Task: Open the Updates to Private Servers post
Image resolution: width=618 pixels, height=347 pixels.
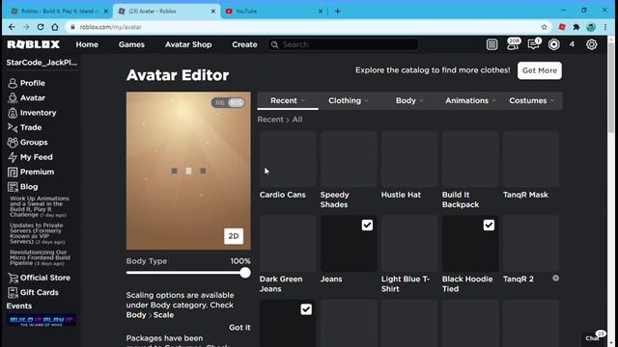Action: point(37,233)
